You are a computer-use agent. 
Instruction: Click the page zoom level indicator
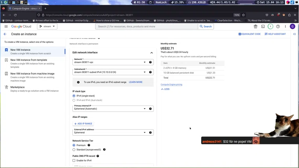click(x=237, y=15)
